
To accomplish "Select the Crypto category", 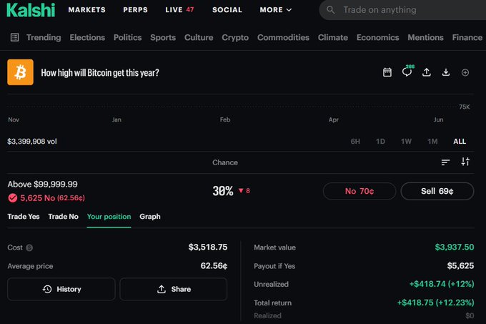I will [x=235, y=37].
